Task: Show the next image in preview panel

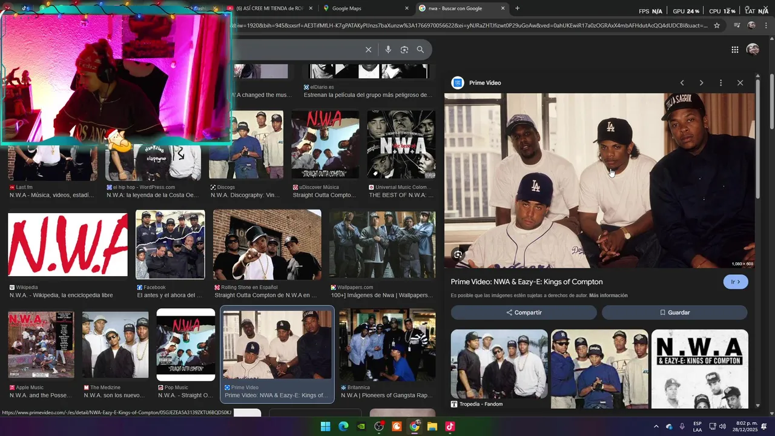Action: pyautogui.click(x=701, y=83)
